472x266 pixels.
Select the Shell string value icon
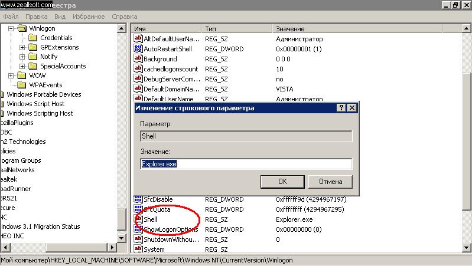138,219
